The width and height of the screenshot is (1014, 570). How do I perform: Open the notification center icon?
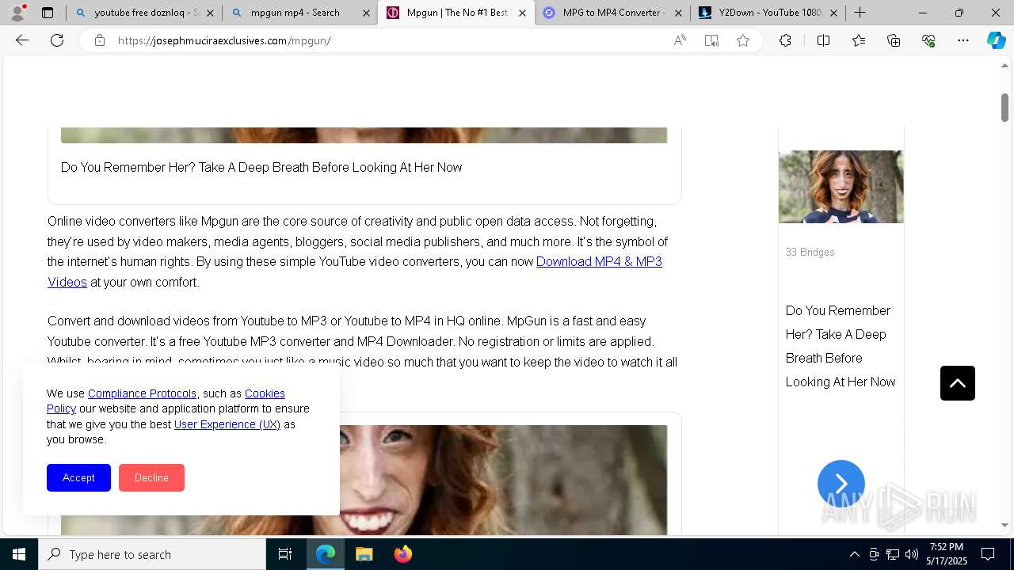[988, 554]
